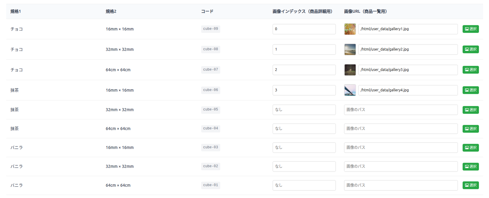Open the gallery2.jpg thumbnail preview
This screenshot has width=489, height=198.
point(350,49)
